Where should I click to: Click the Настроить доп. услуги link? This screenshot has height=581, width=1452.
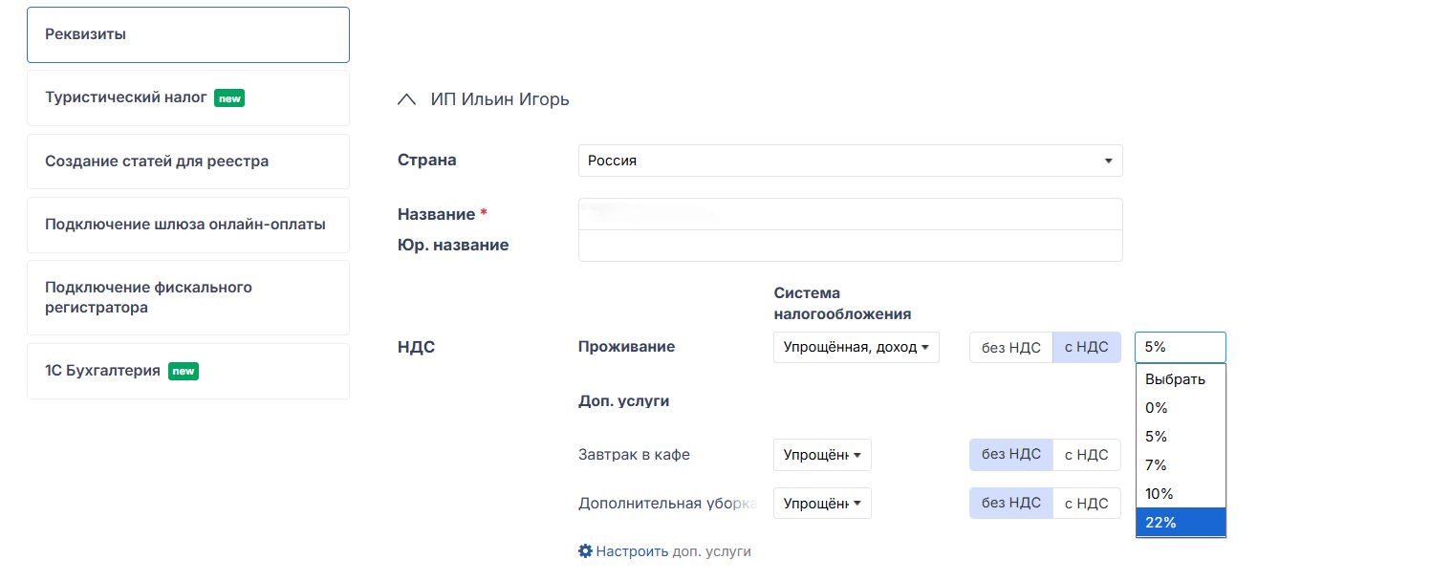coord(673,551)
